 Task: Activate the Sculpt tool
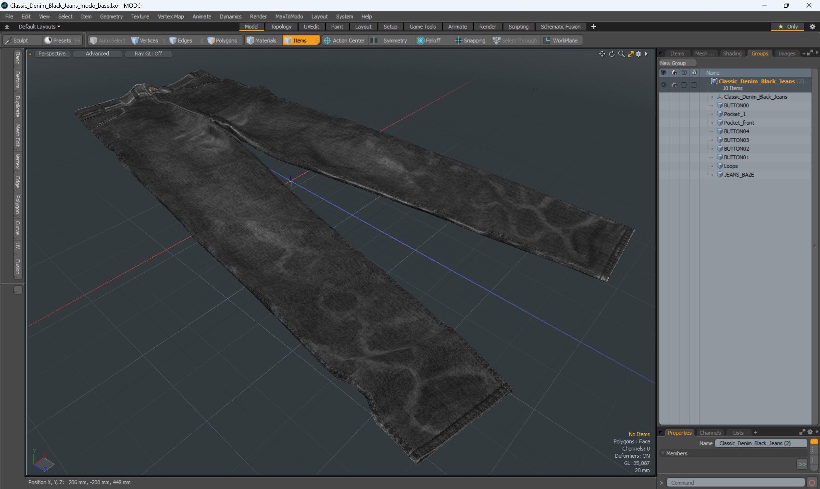[21, 40]
